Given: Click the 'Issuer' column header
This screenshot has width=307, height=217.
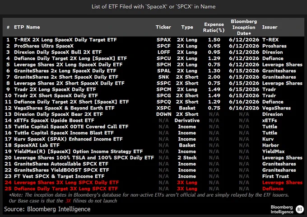Looking at the screenshot, I should (270, 27).
